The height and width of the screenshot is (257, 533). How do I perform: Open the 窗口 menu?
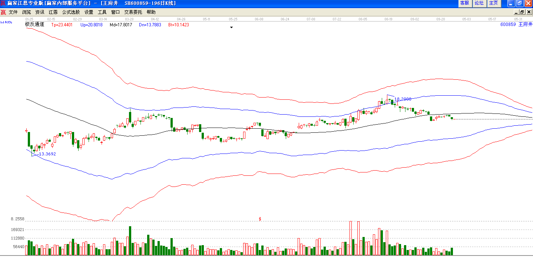point(115,12)
